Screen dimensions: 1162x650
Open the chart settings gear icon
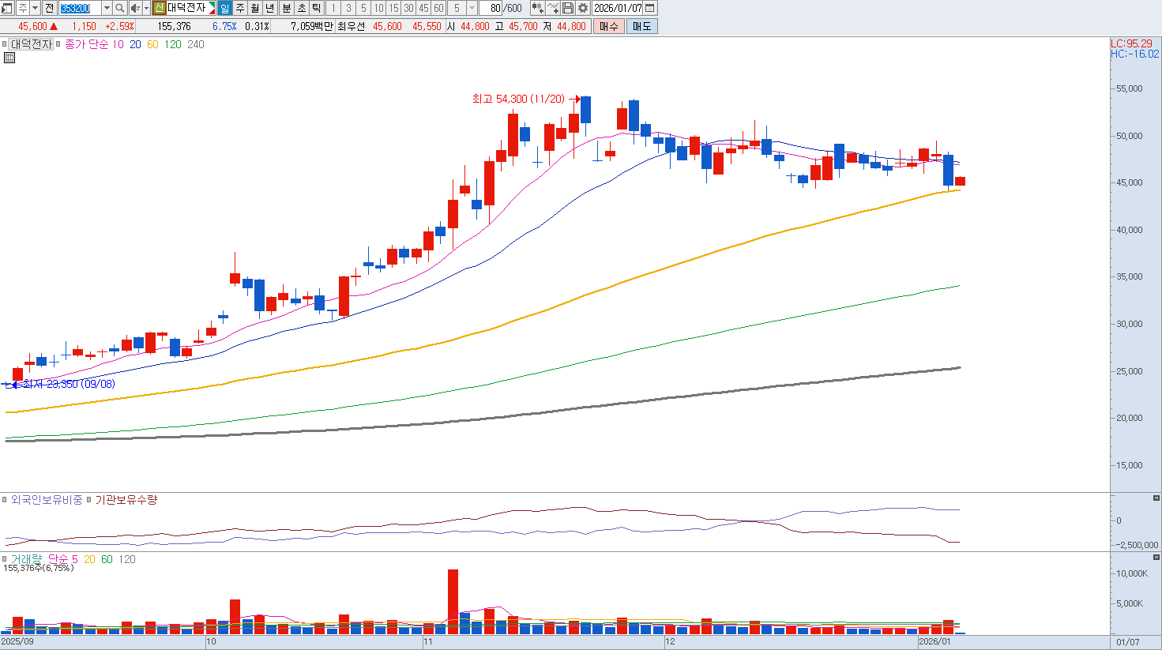tap(583, 8)
